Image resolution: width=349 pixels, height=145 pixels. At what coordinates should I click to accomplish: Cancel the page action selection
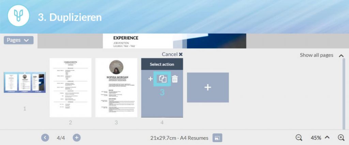172,54
